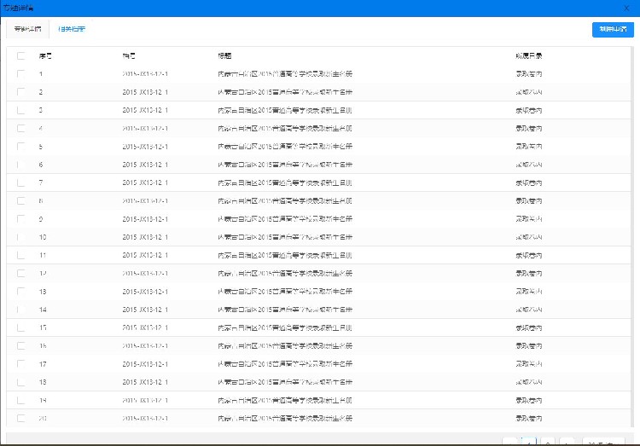Switch to the 相关档案 tab
The width and height of the screenshot is (640, 446).
pos(72,29)
